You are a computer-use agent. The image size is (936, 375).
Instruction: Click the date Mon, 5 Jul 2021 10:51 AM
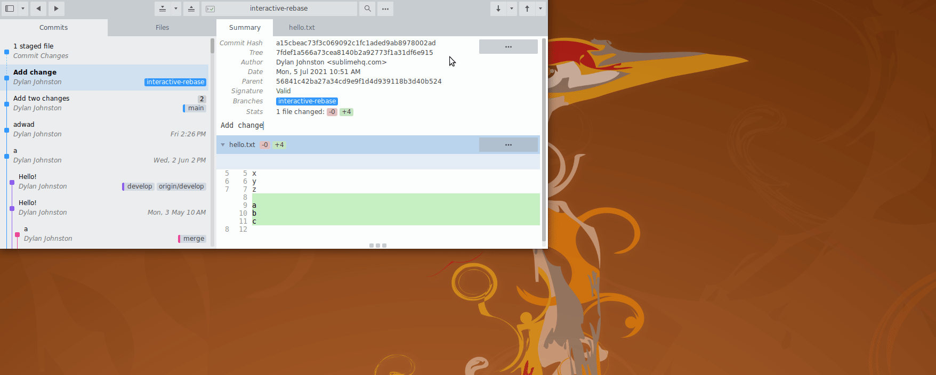point(318,72)
